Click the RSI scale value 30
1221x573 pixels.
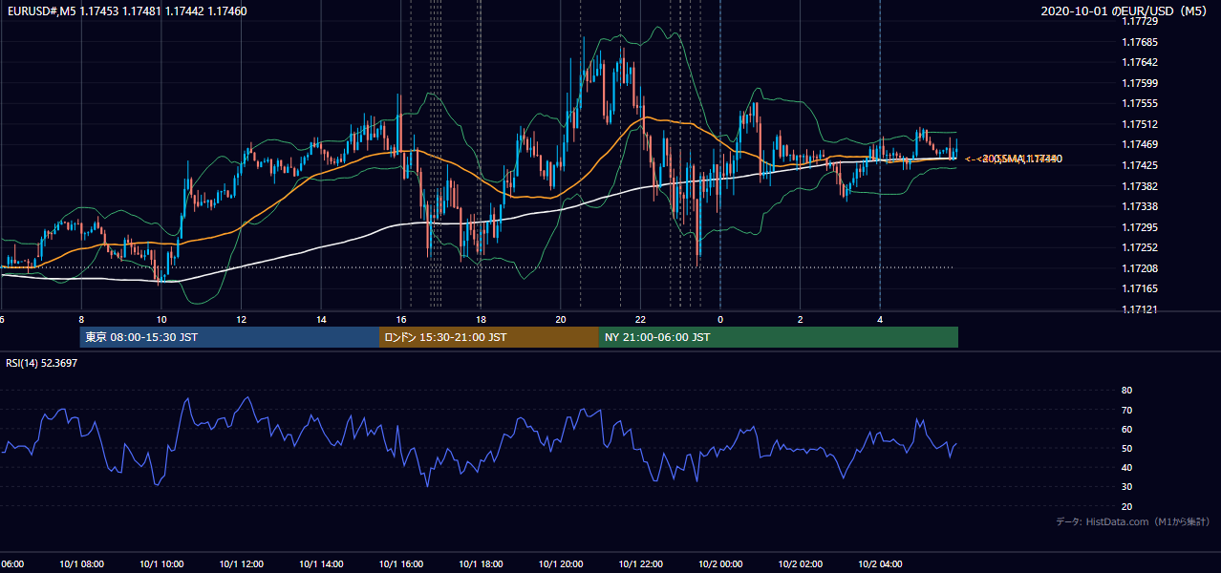[x=1126, y=487]
